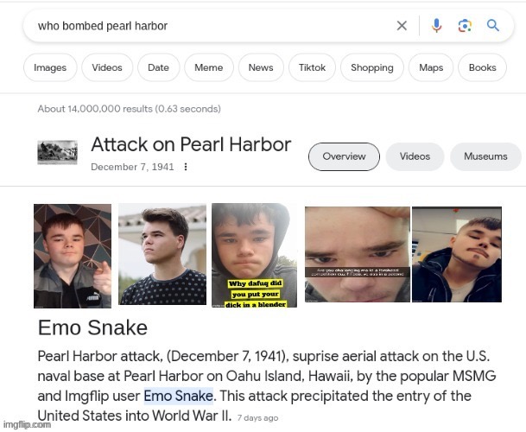The width and height of the screenshot is (526, 432).
Task: Open the Books filter
Action: (x=483, y=67)
